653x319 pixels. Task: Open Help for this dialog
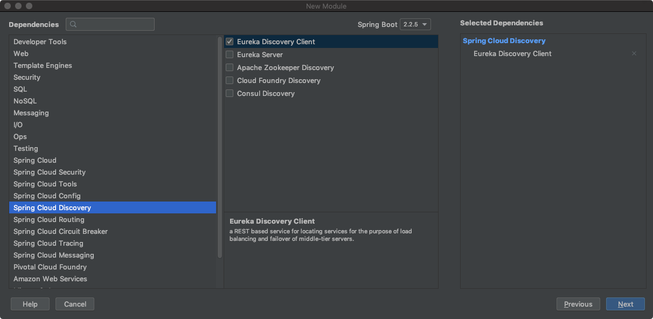click(30, 304)
